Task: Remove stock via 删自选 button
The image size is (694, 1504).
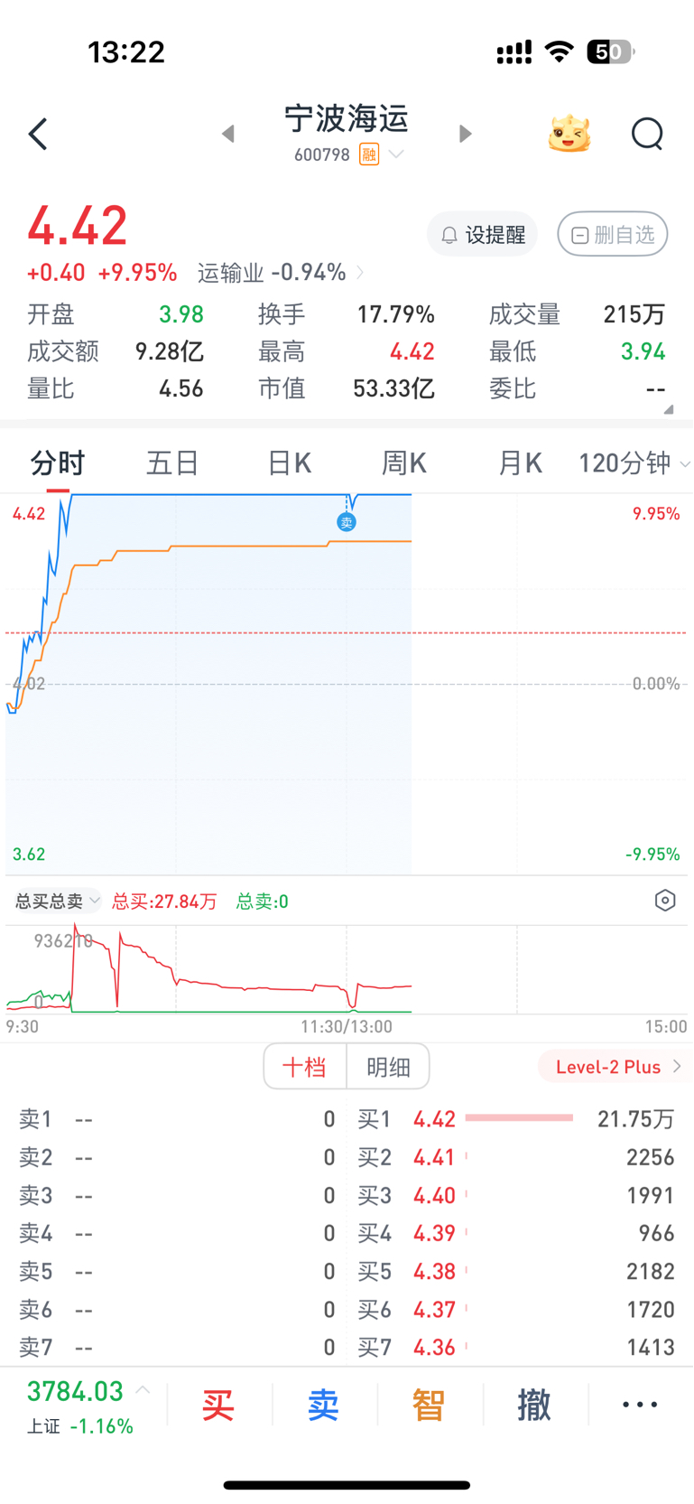Action: coord(613,235)
